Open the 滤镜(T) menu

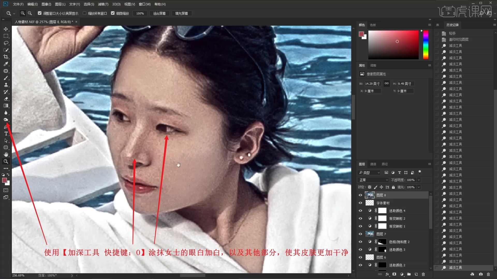(103, 4)
